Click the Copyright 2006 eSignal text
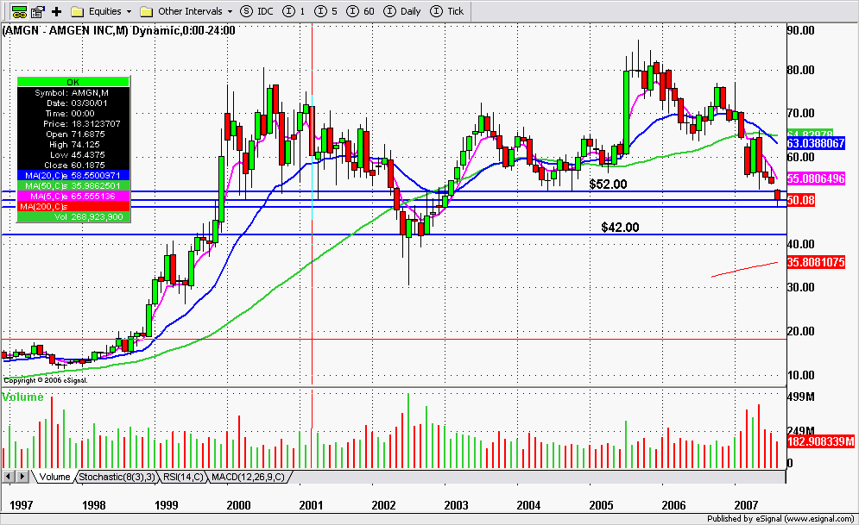This screenshot has width=859, height=525. coord(46,380)
